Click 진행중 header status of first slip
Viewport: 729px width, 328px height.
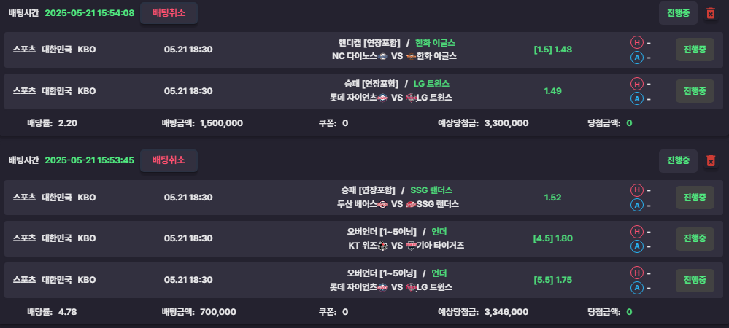coord(678,13)
